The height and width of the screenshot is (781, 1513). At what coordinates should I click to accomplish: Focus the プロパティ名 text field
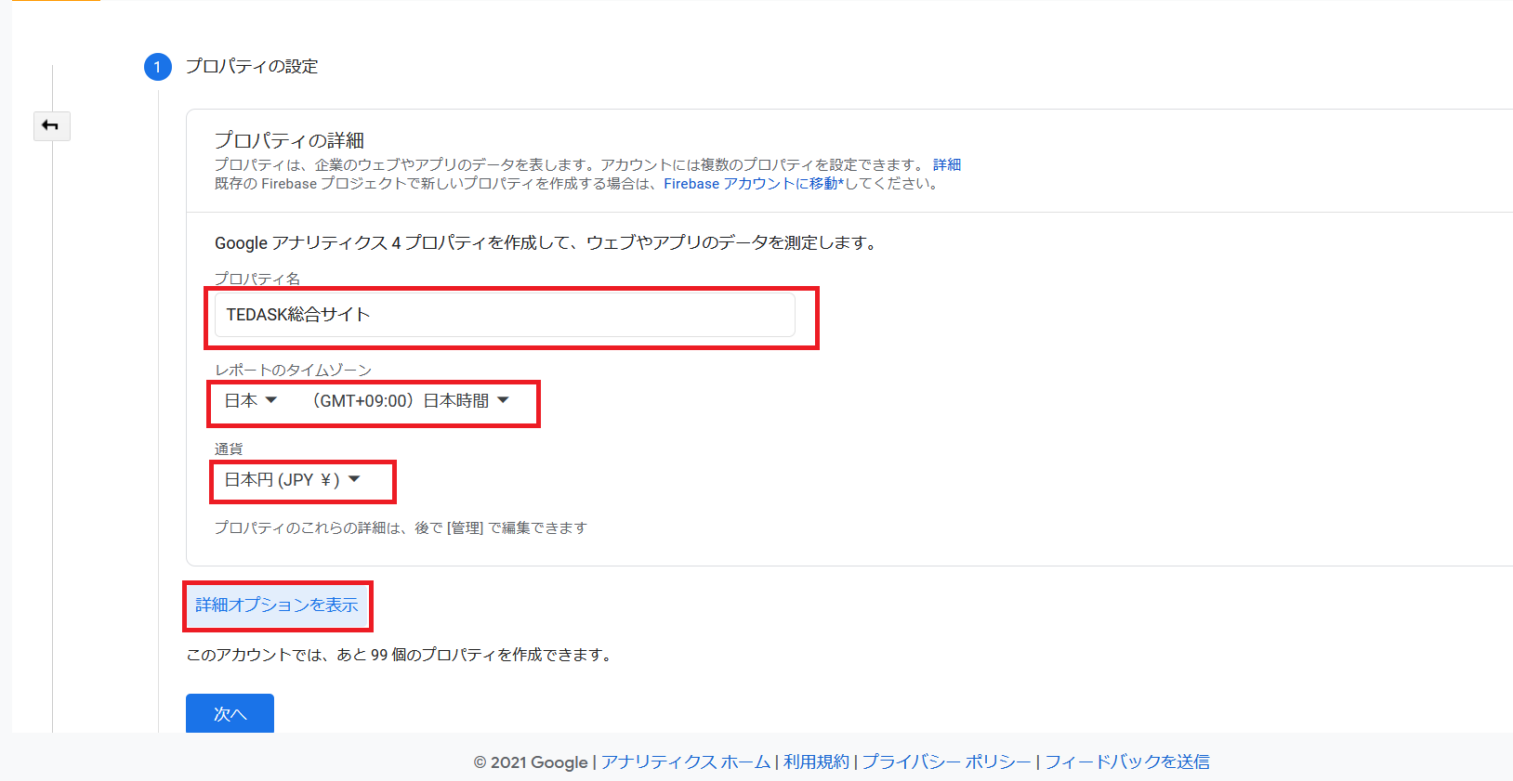point(505,315)
